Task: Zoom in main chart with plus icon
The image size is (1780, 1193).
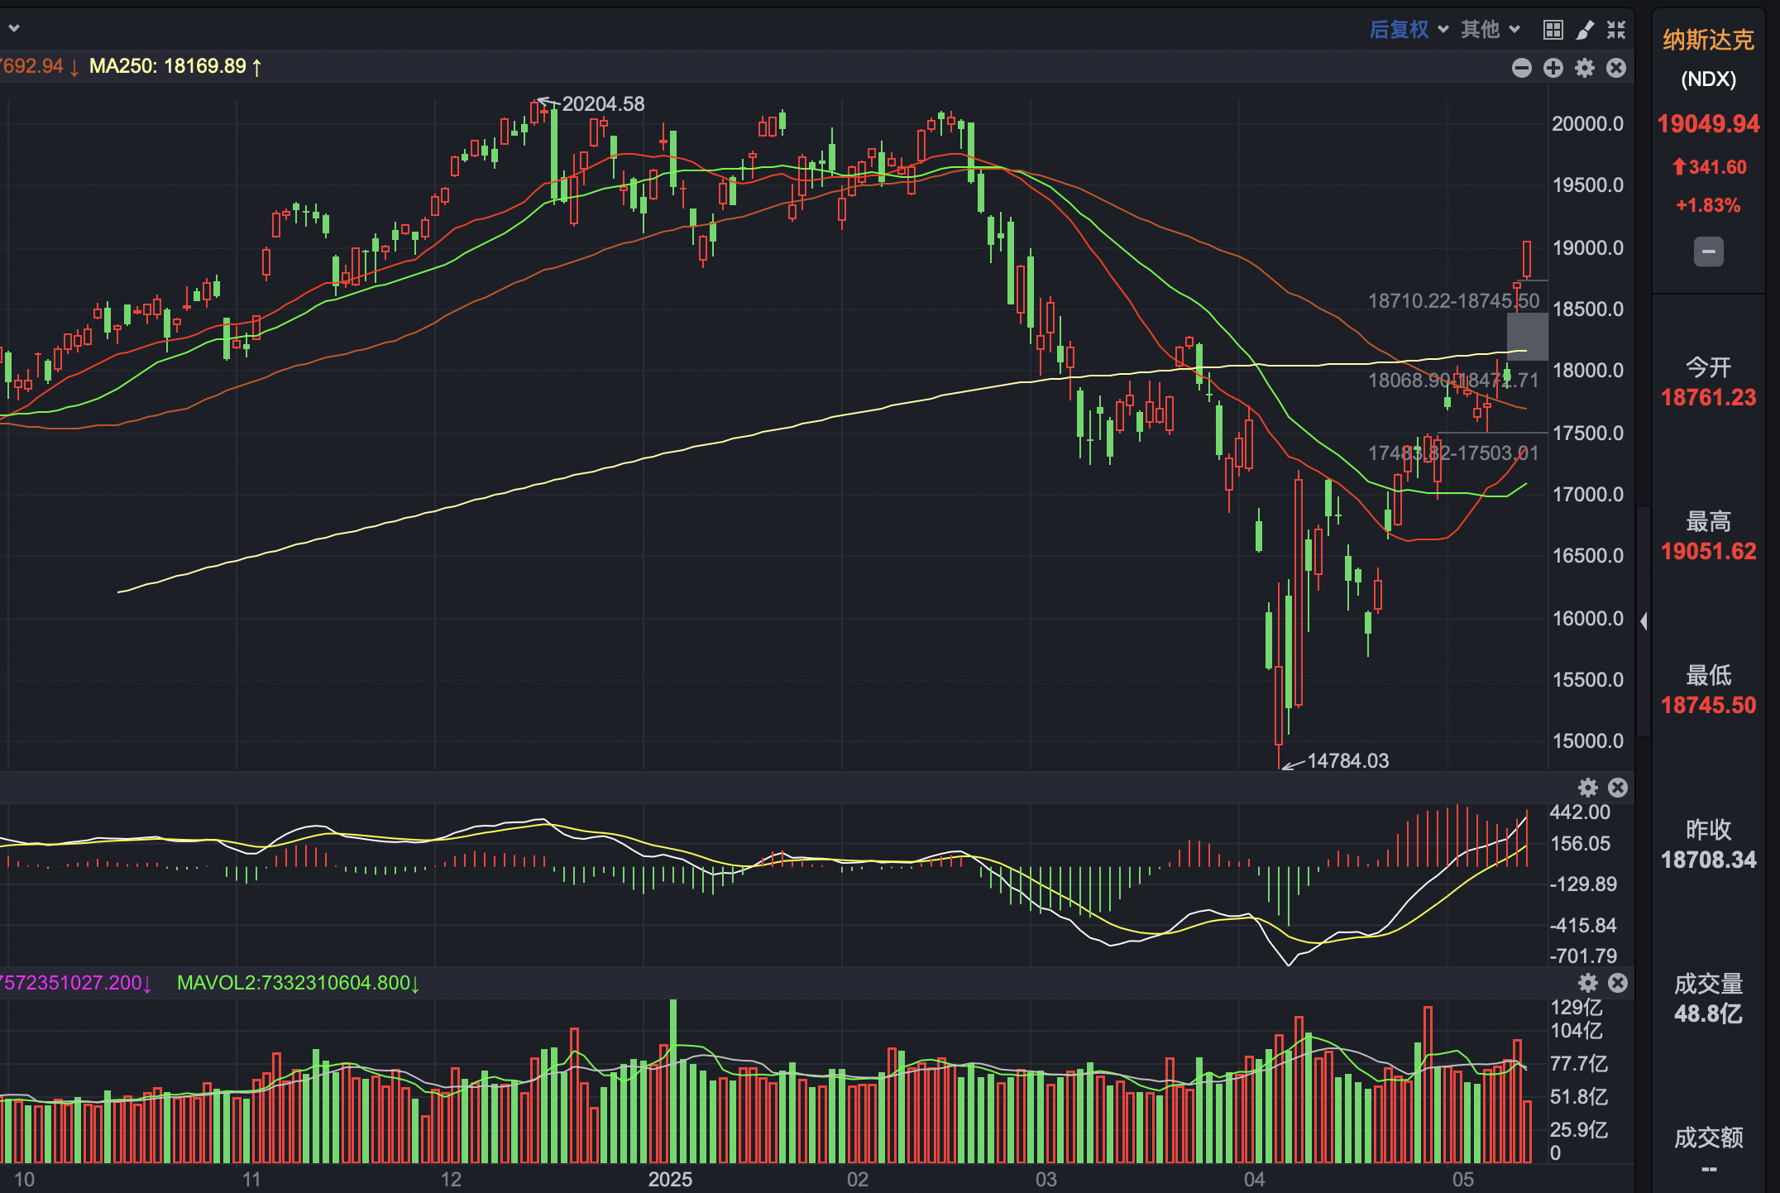Action: click(1553, 68)
